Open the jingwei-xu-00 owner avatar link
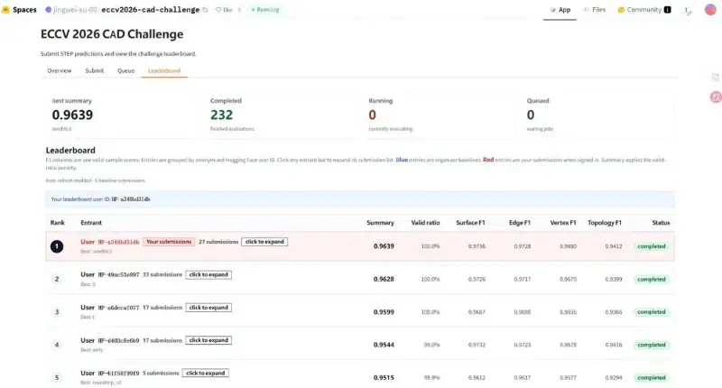Viewport: 722px width, 388px height. click(x=49, y=10)
